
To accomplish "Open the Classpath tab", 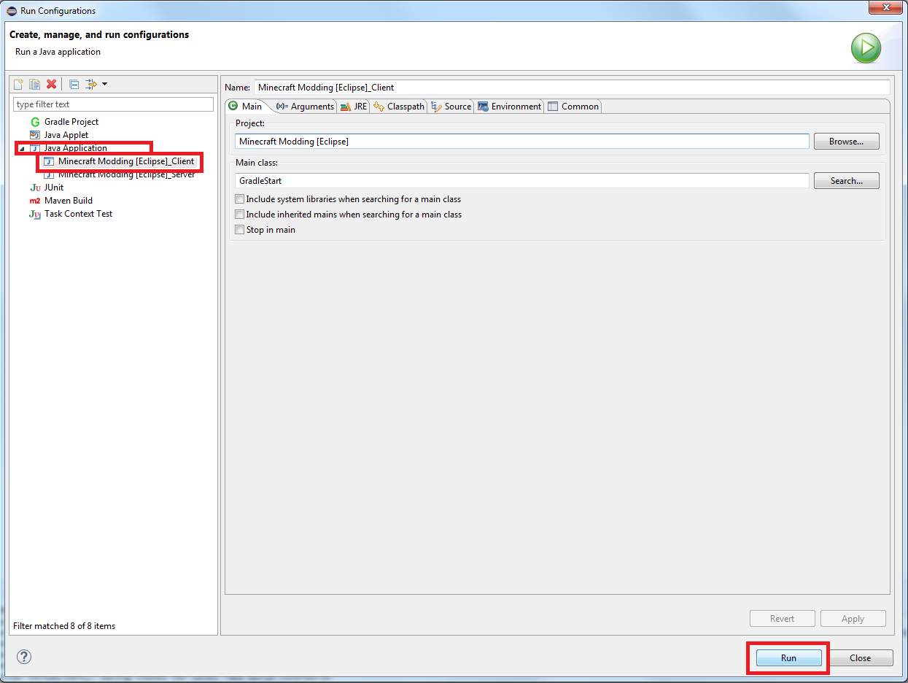I will pyautogui.click(x=399, y=107).
